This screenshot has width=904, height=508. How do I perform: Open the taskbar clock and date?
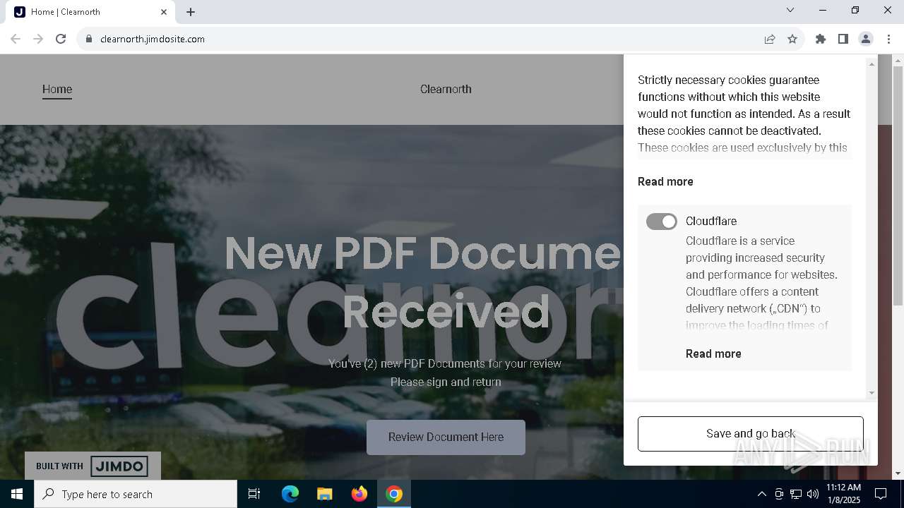[843, 494]
